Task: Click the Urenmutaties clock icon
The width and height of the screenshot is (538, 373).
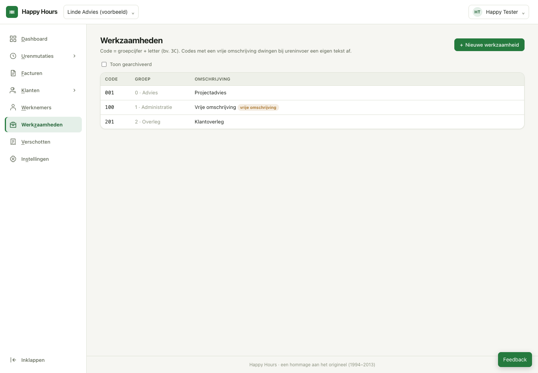Action: pyautogui.click(x=13, y=56)
